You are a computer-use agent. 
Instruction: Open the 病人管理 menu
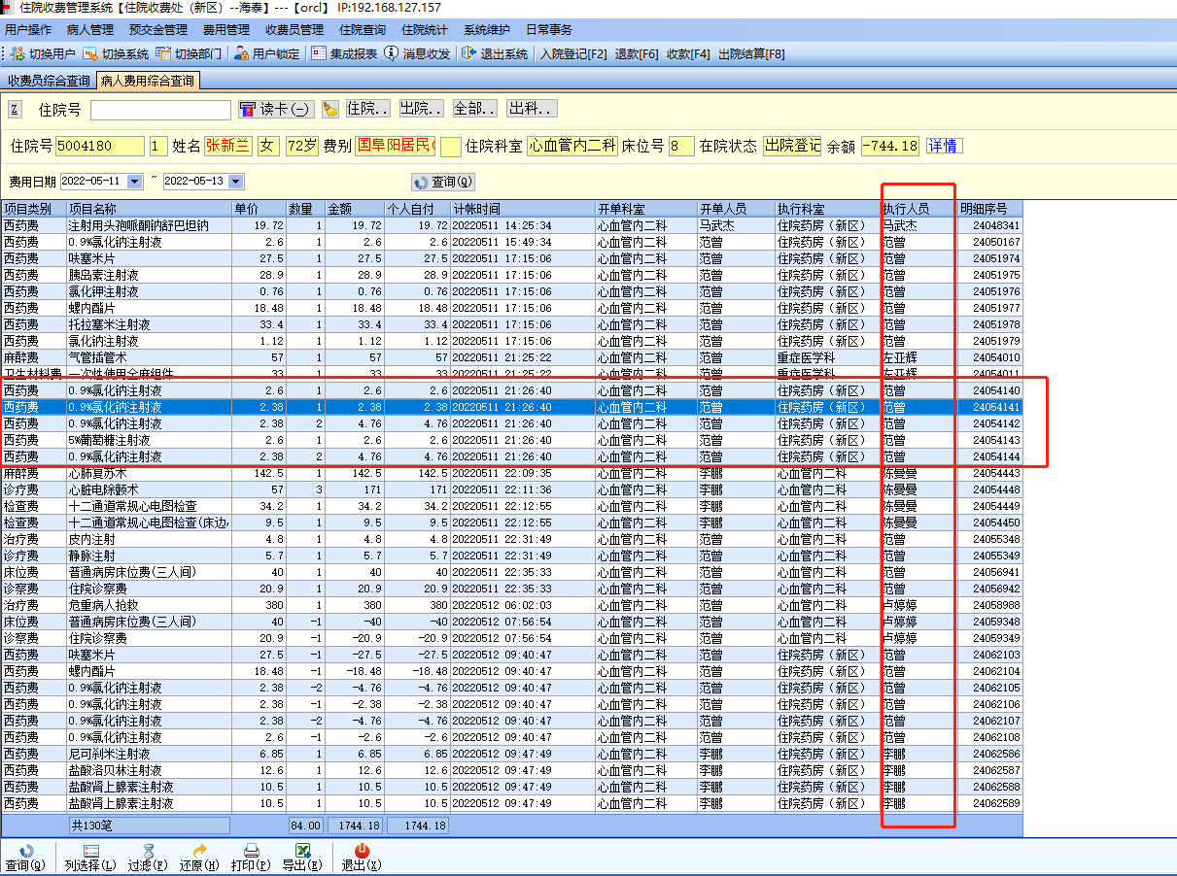(x=90, y=30)
